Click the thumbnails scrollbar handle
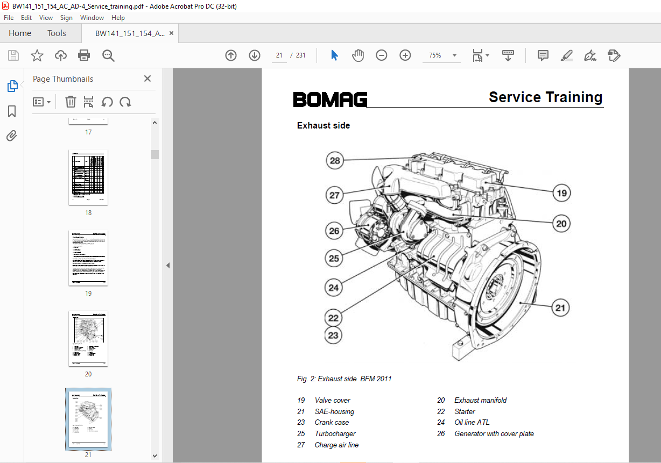Screen dimensions: 661x463 coord(155,155)
